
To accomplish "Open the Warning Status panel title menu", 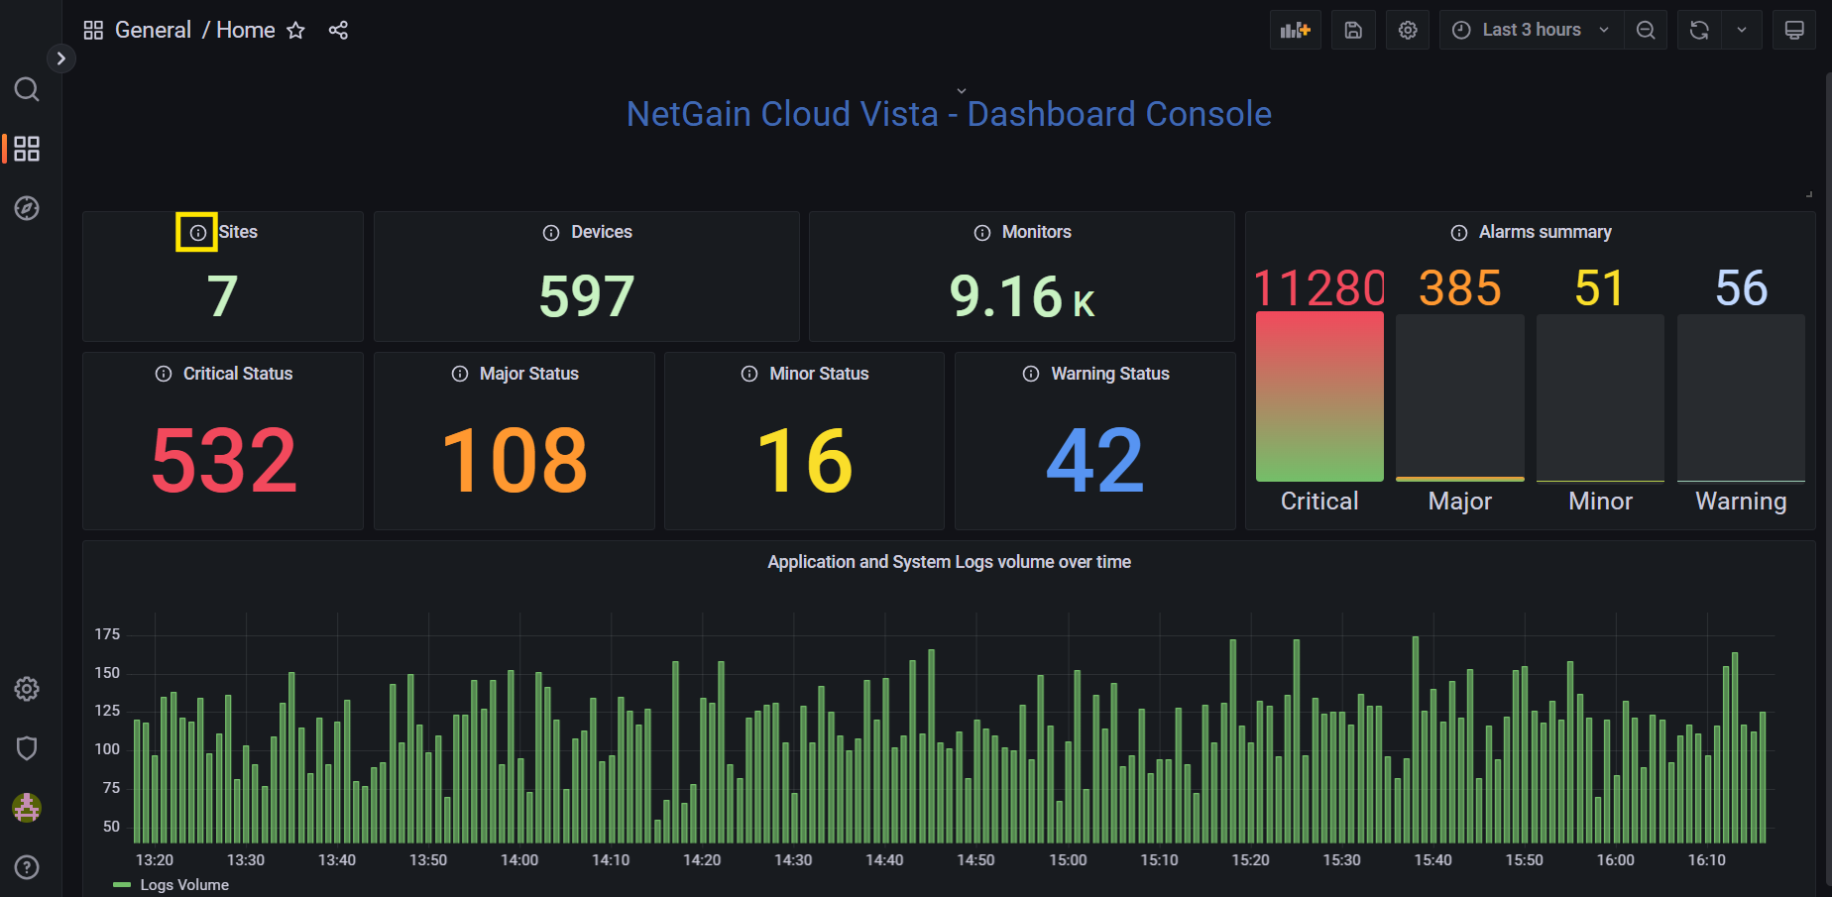I will 1110,374.
